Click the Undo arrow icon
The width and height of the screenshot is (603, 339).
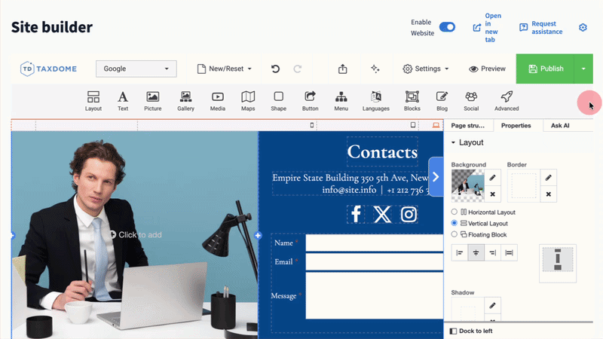[x=276, y=69]
